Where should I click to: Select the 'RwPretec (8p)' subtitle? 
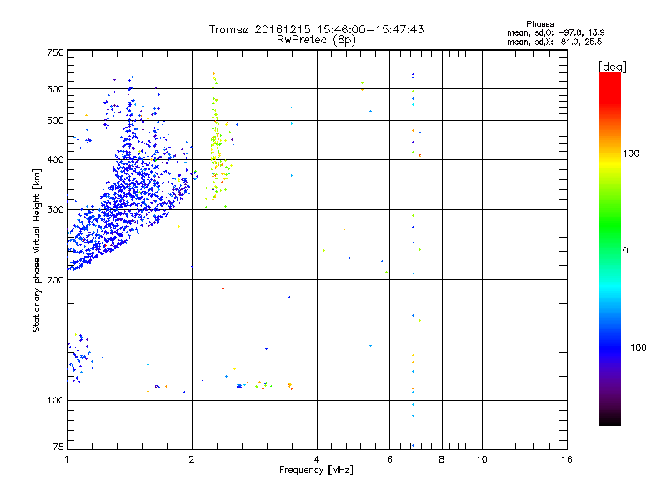coord(316,40)
